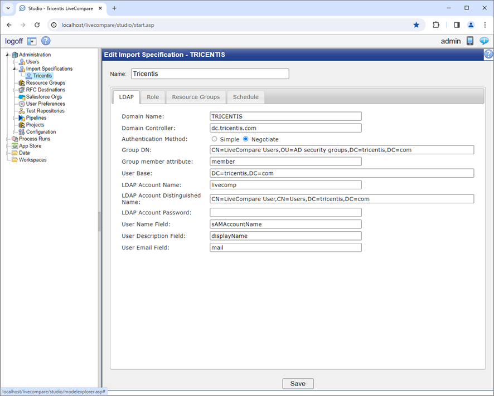Click the mobile device icon near admin
494x396 pixels.
pos(469,41)
